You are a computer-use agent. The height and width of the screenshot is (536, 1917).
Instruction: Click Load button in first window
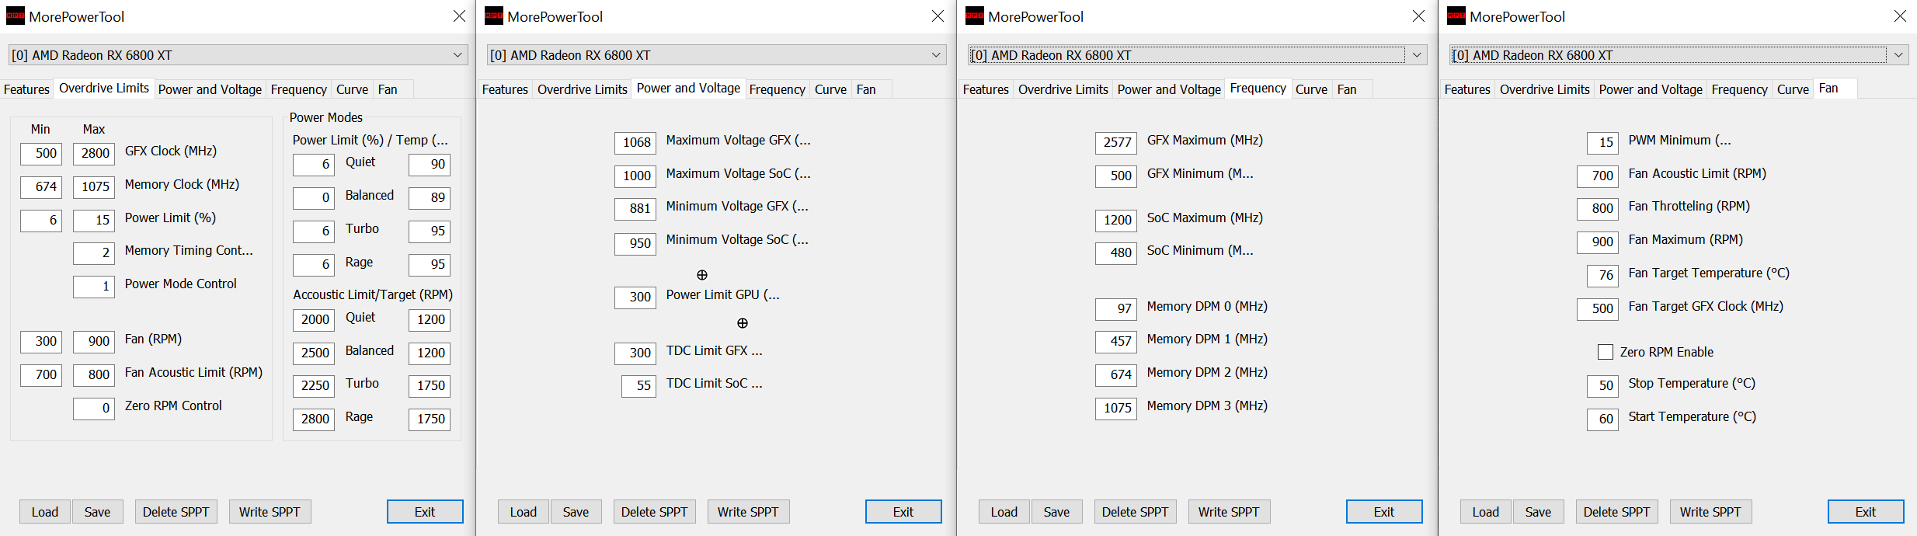point(45,512)
